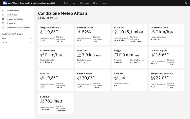
Task: Click the Wind Run icon
Action: [79, 55]
